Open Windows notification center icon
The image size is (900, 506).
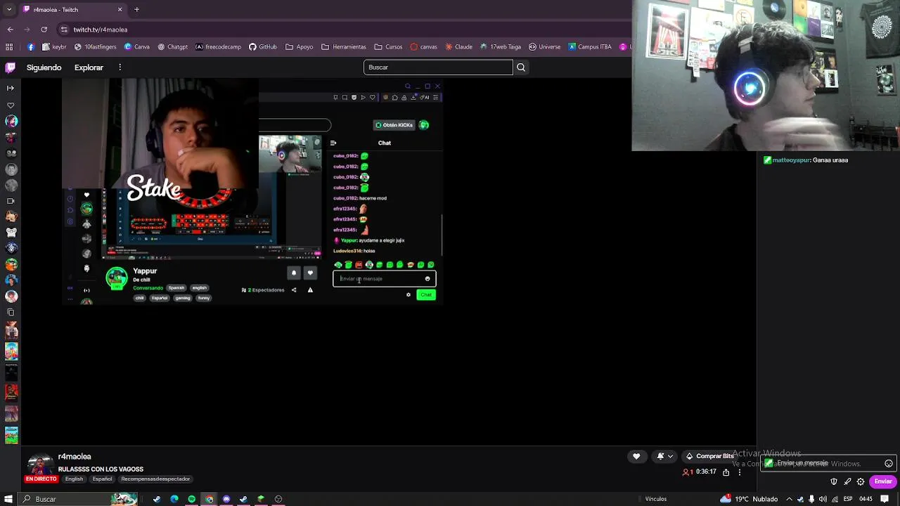885,499
